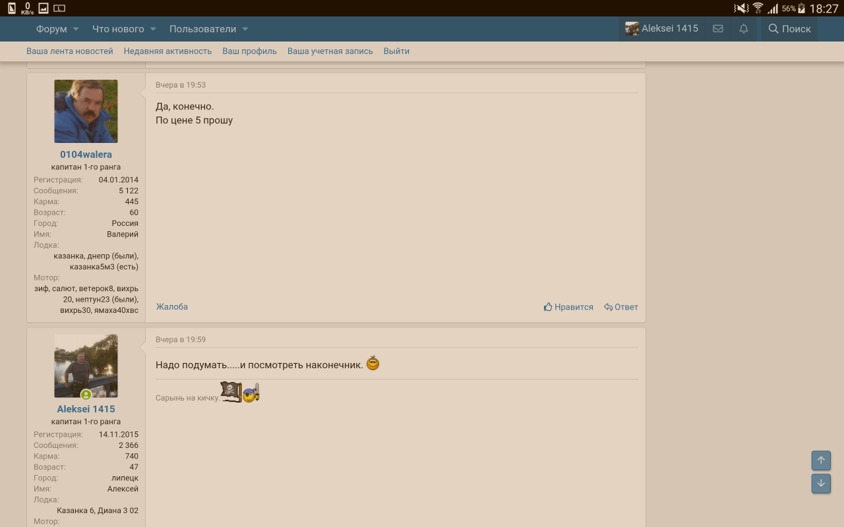Reply to the 0104walera post
844x527 pixels.
point(621,307)
